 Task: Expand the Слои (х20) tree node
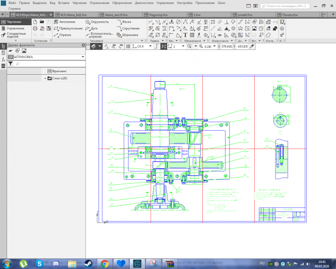tap(45, 78)
